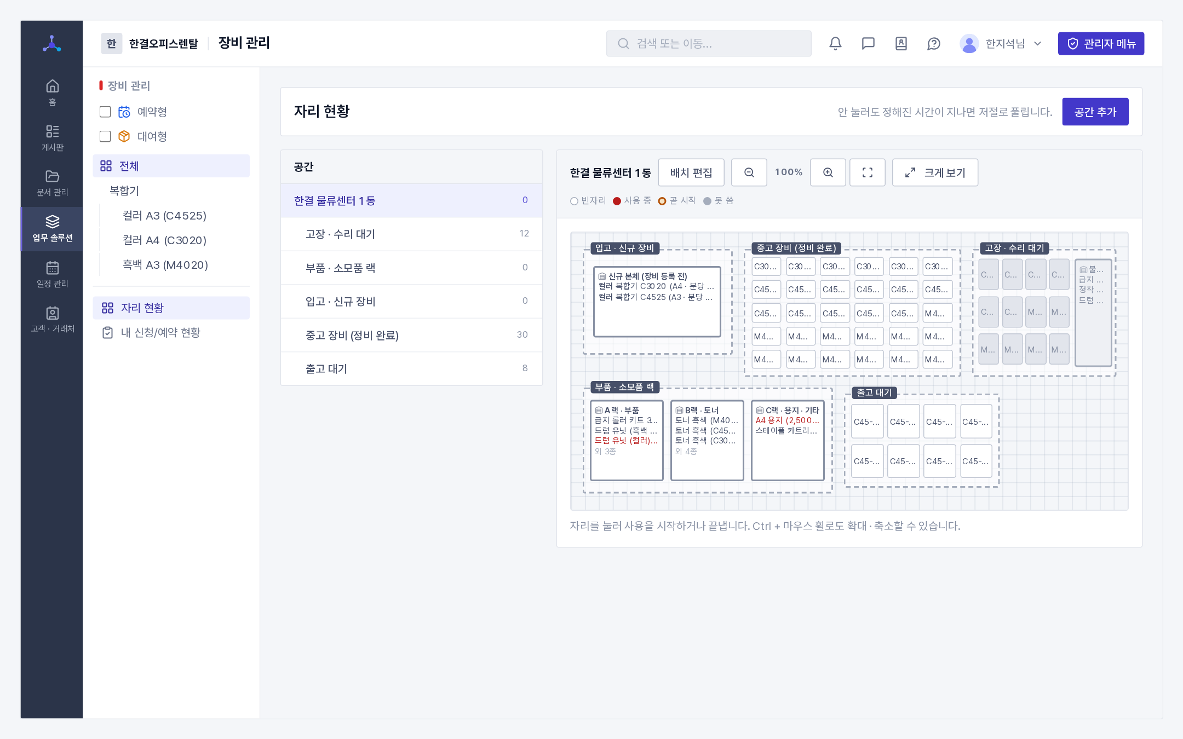Select 부품 · 소모품 랙 space row
1183x739 pixels.
click(411, 268)
